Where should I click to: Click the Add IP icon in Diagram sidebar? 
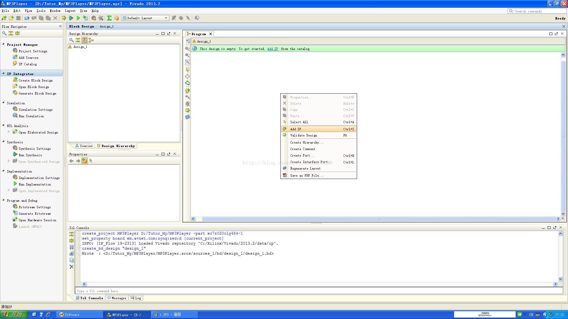(188, 91)
